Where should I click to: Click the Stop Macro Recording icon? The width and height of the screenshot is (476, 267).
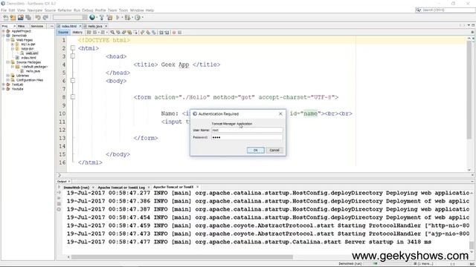pyautogui.click(x=180, y=33)
